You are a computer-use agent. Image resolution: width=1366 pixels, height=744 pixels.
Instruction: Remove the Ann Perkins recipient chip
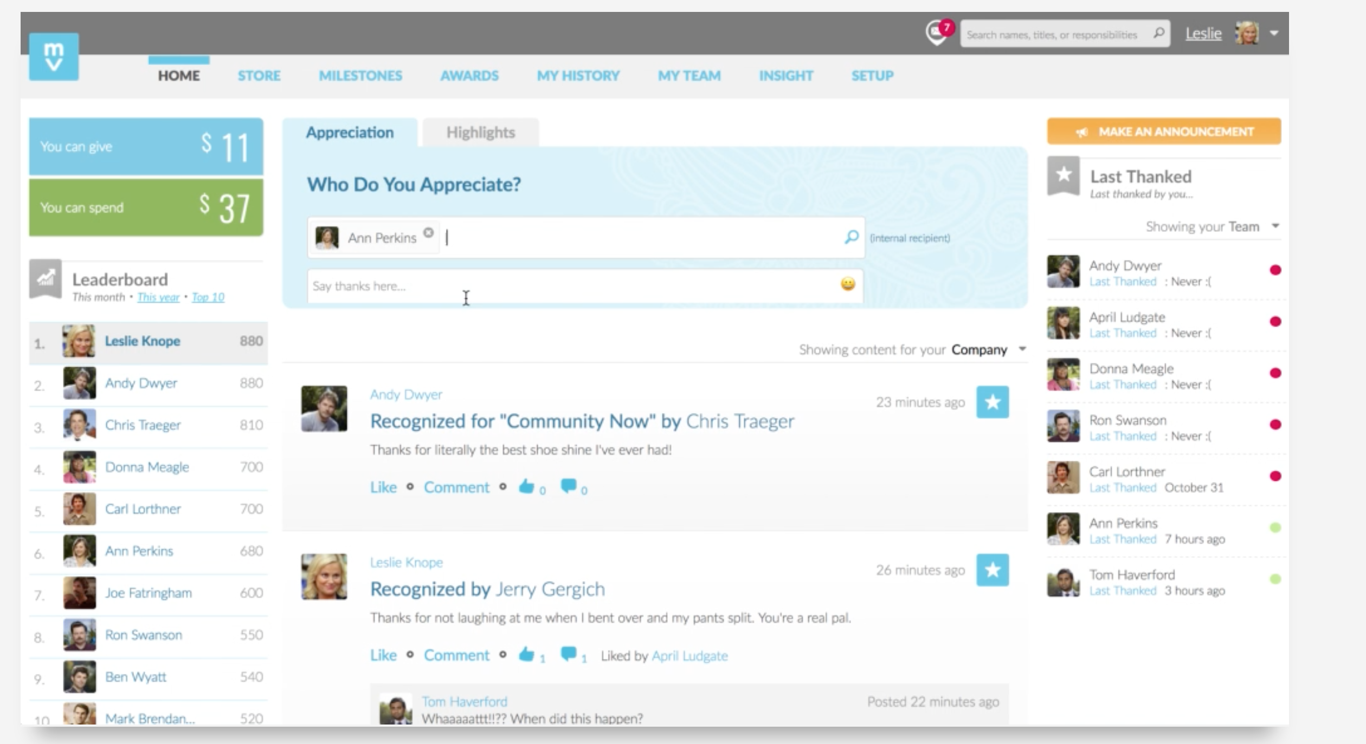click(428, 233)
